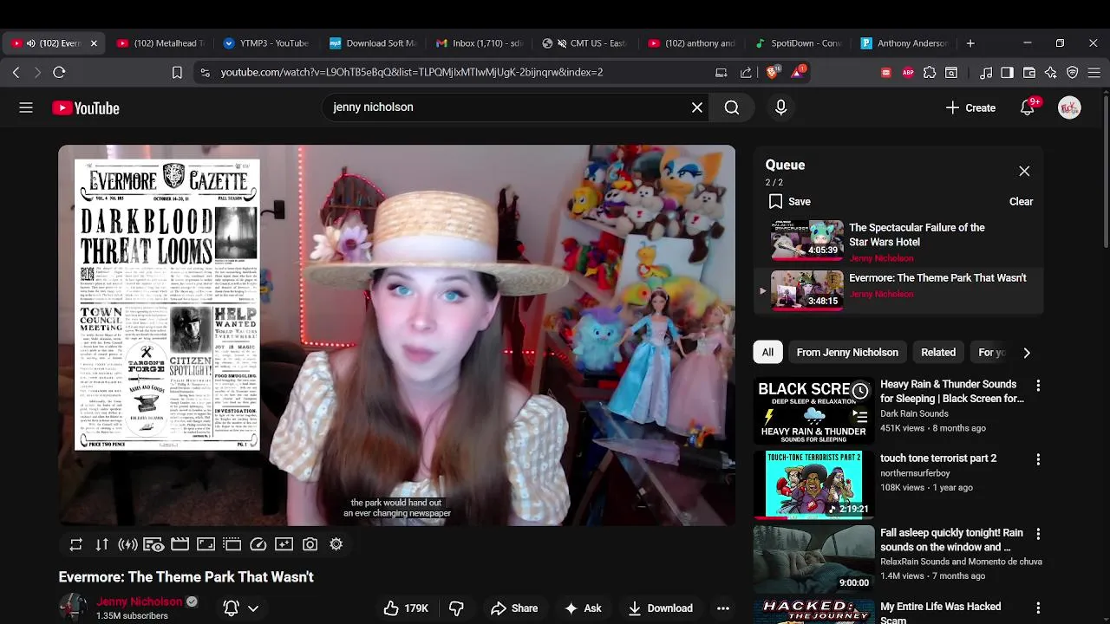Image resolution: width=1110 pixels, height=624 pixels.
Task: Close the Evermore browser tab
Action: [x=94, y=43]
